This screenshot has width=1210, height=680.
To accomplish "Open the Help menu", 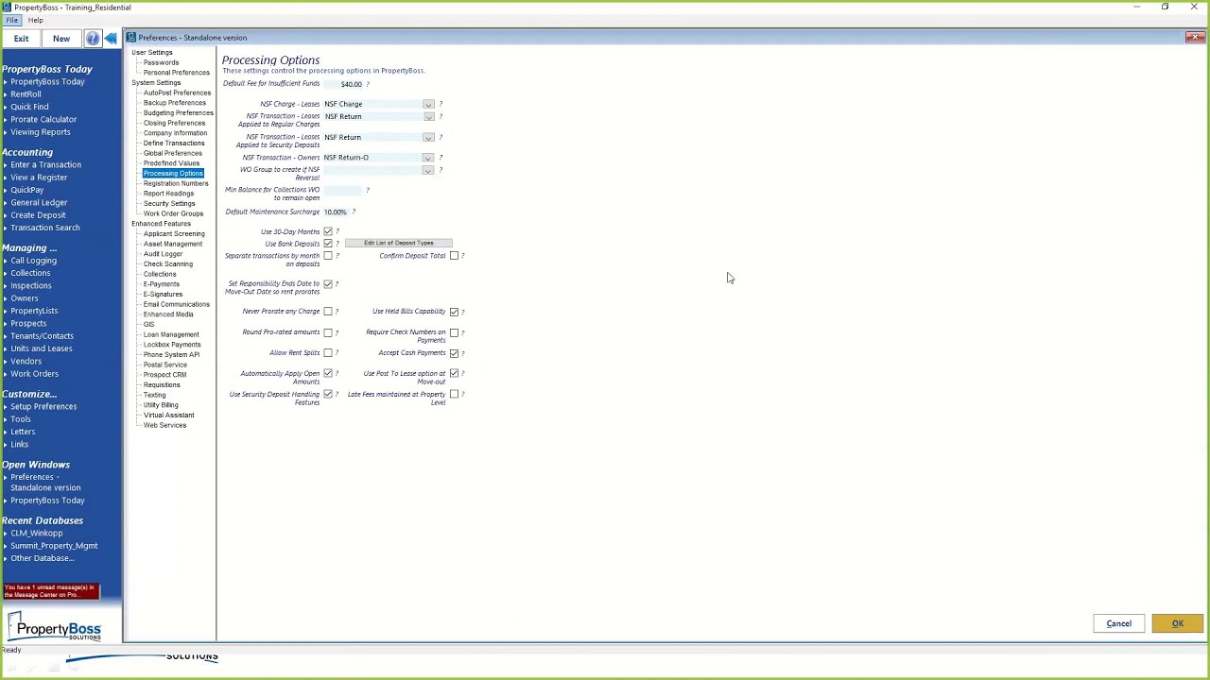I will (35, 20).
